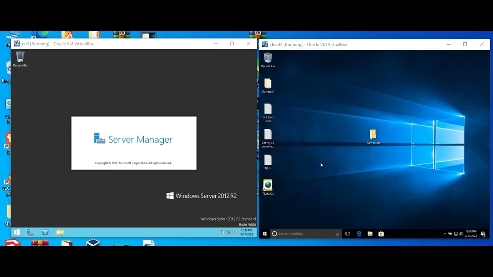Screen dimensions: 493x277
Task: Click 'svr3 [Running] - Oracle VM VirtualBox' title
Action: pos(58,44)
